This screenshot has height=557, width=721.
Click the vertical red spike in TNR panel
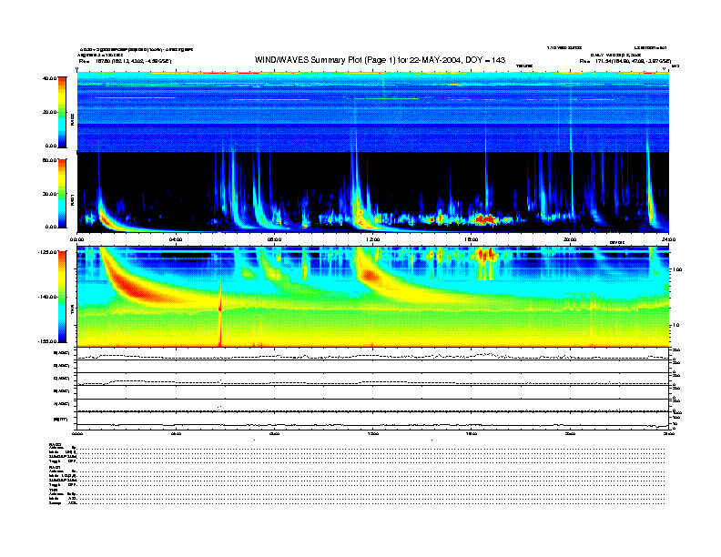coord(220,314)
